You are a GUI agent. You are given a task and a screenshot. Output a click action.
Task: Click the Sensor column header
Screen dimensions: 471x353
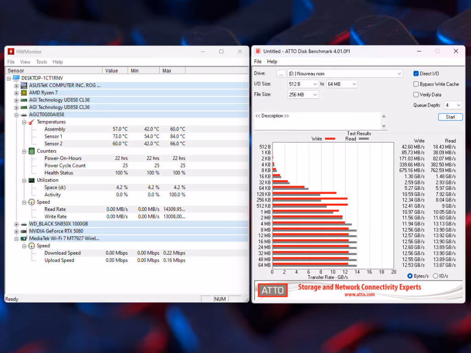[x=54, y=71]
